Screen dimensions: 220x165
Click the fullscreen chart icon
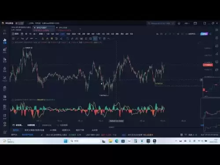pos(182,34)
